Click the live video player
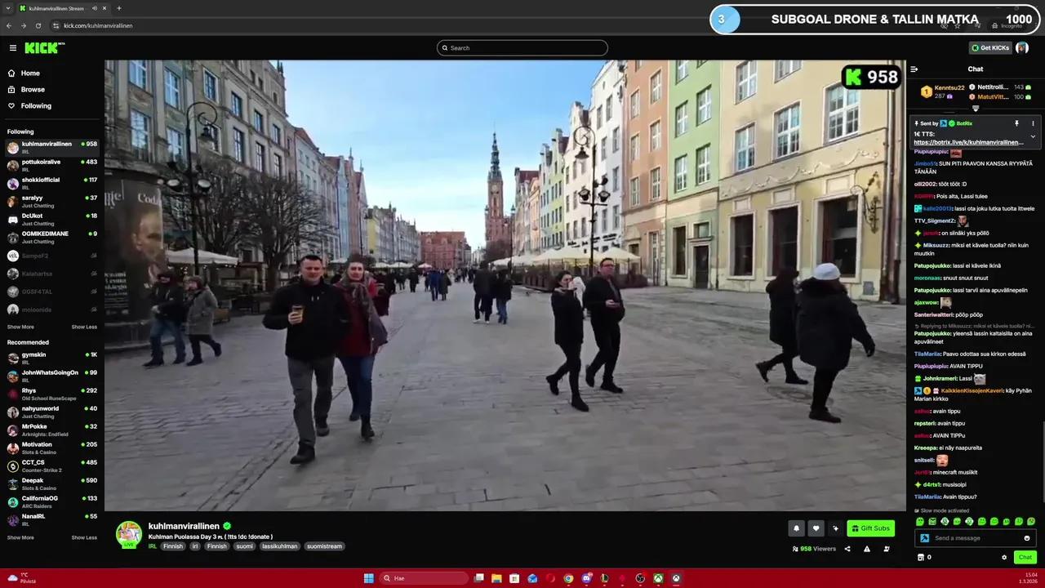This screenshot has width=1045, height=588. click(x=505, y=285)
